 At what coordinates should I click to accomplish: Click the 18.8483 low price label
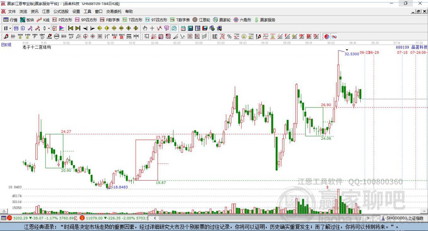120,187
